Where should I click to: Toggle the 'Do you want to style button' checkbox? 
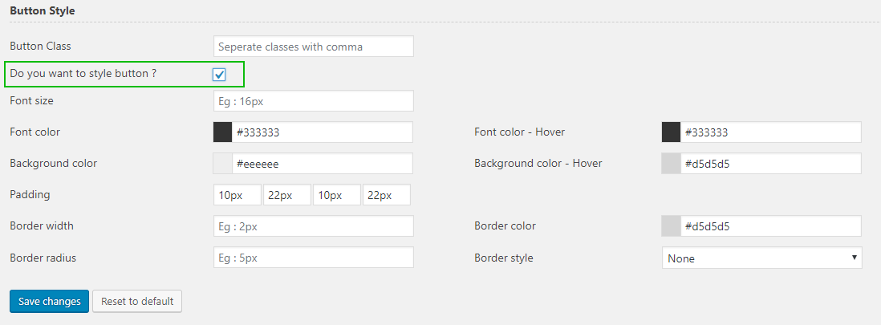coord(219,75)
